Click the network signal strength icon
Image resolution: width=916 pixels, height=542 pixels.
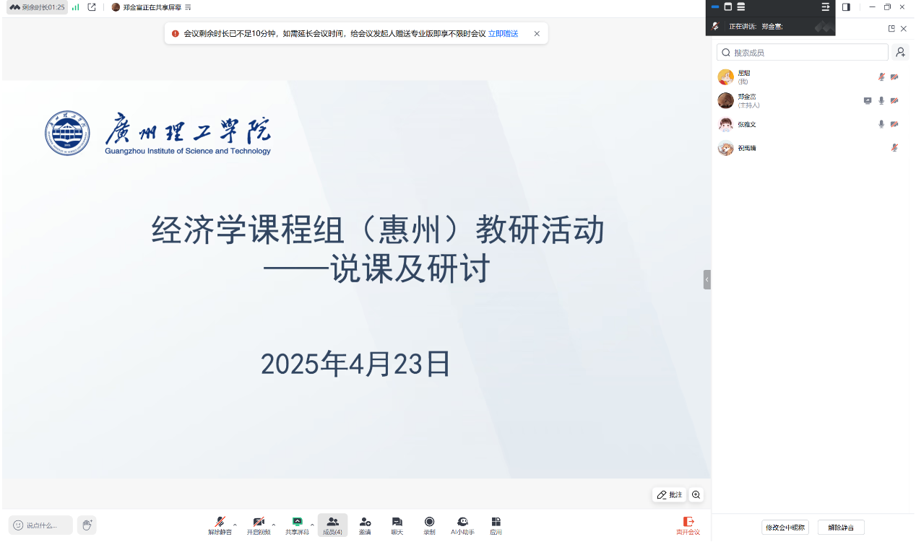(x=76, y=7)
